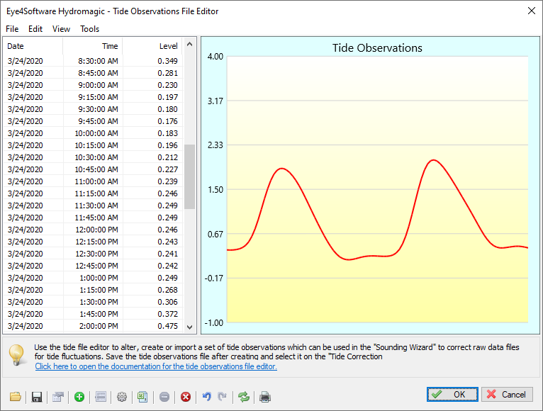543x411 pixels.
Task: Click the scrollbar up arrow in table
Action: point(189,44)
